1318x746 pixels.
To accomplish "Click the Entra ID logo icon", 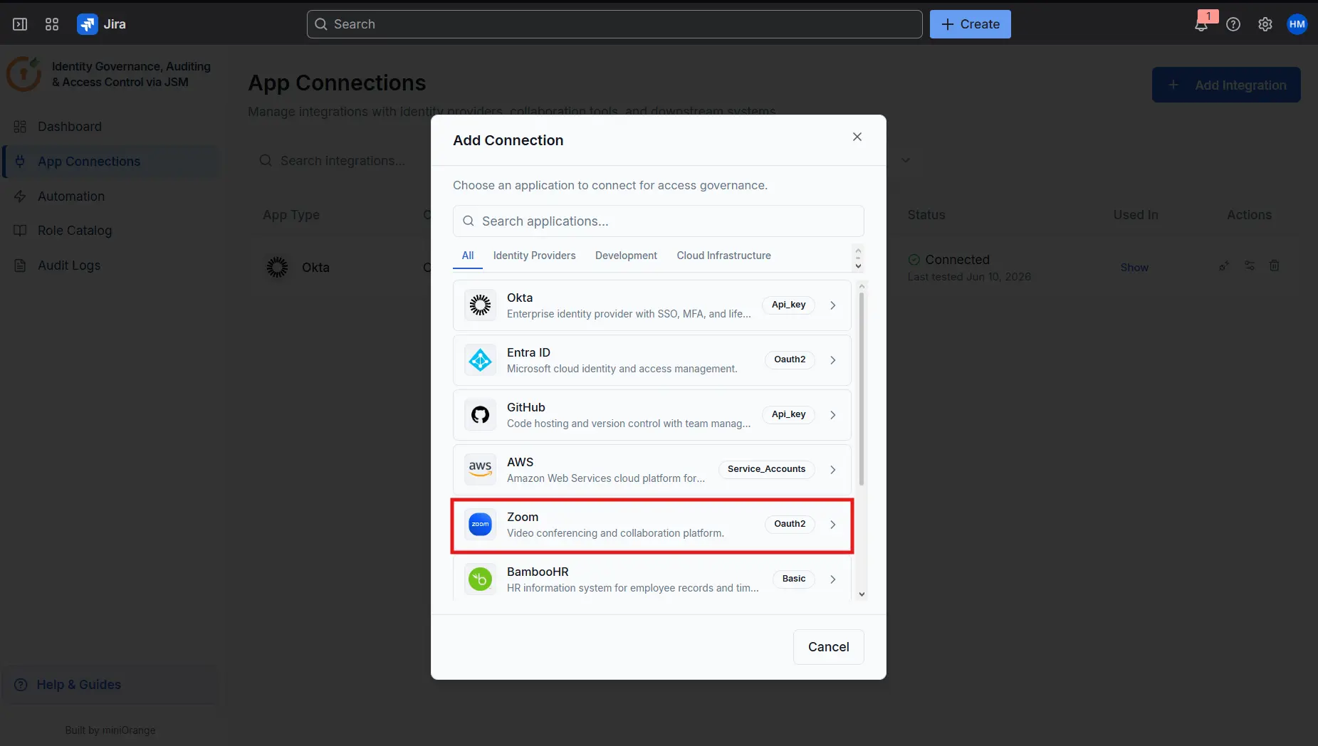I will pos(481,360).
